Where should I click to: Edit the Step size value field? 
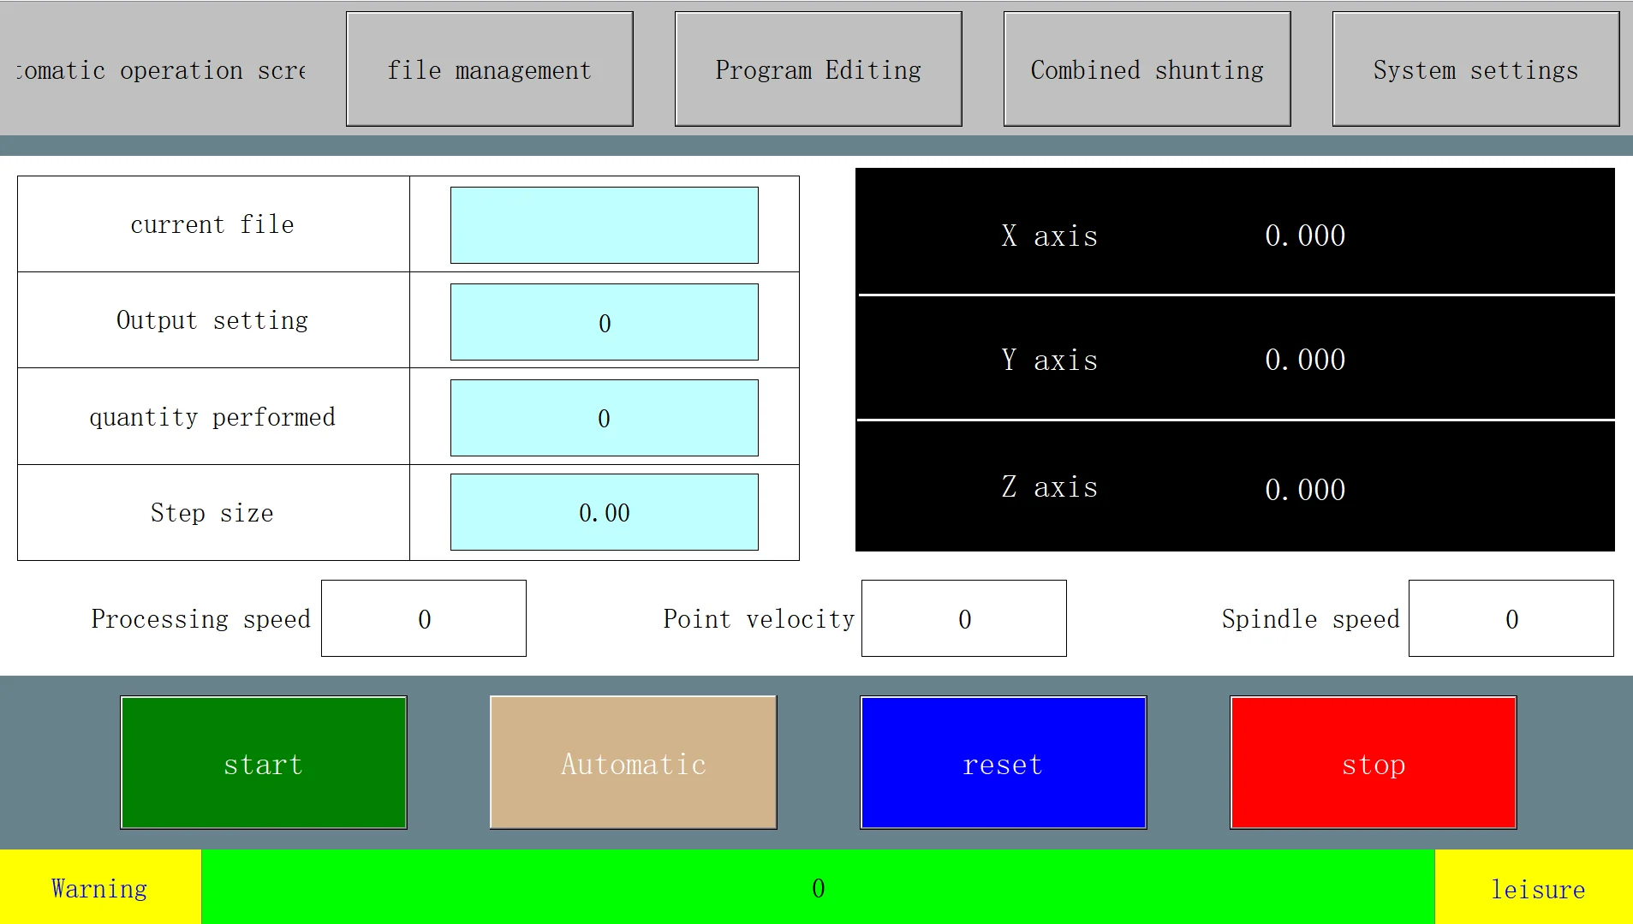(x=605, y=512)
